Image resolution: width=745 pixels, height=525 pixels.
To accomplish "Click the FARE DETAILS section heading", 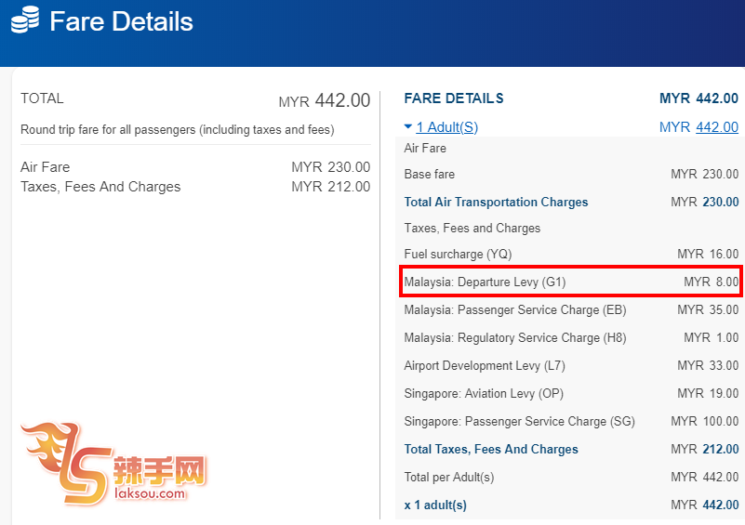I will click(x=454, y=98).
